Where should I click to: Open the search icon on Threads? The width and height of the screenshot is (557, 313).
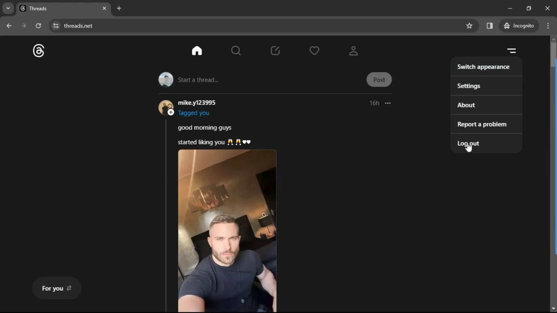tap(236, 50)
